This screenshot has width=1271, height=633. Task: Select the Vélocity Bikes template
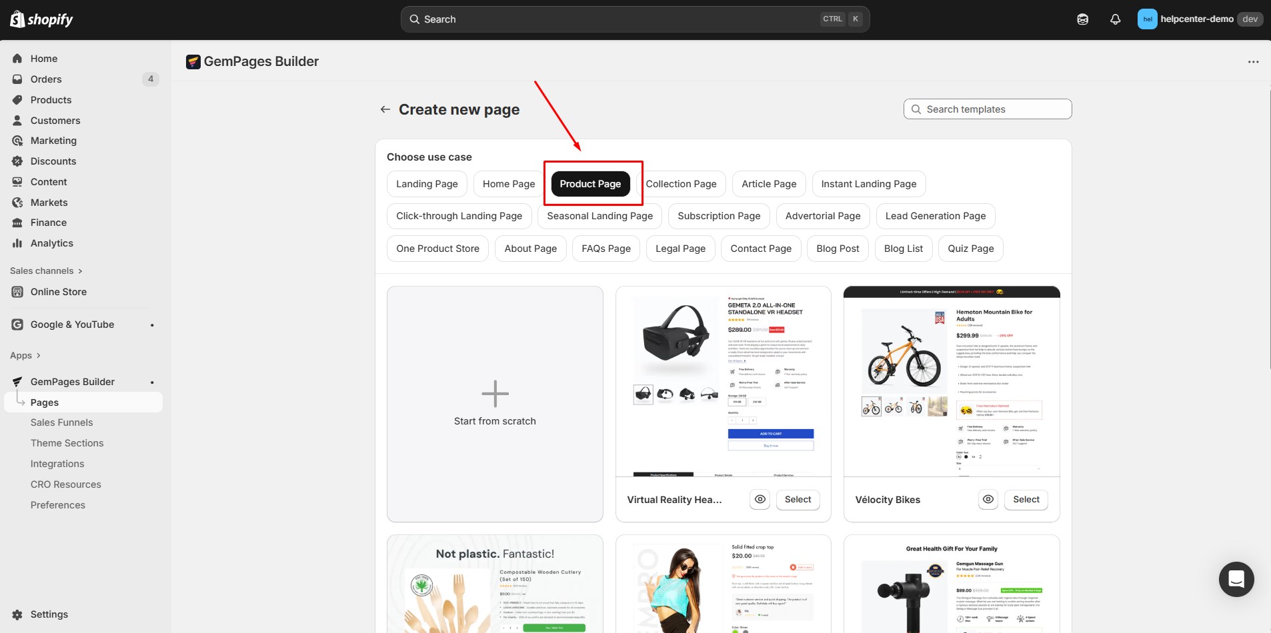pos(1026,499)
